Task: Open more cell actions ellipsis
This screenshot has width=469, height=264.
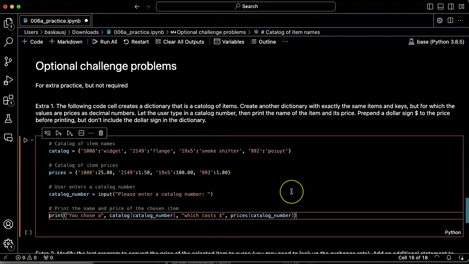Action: (91, 133)
